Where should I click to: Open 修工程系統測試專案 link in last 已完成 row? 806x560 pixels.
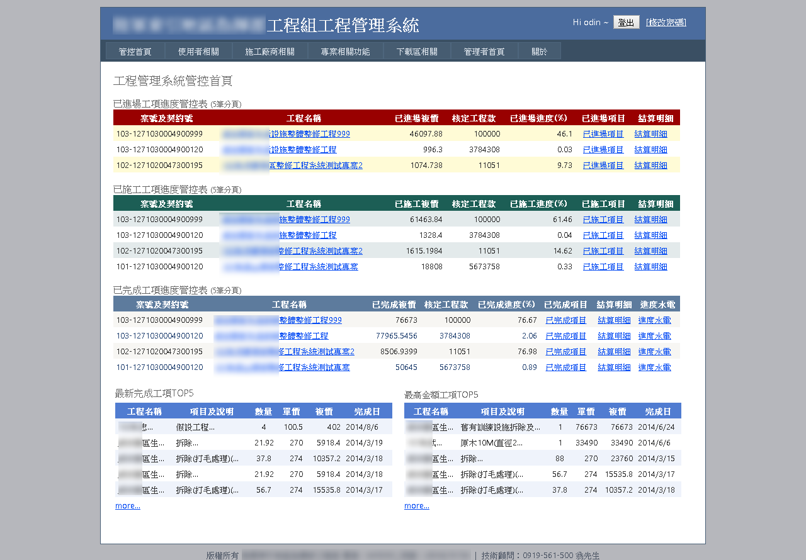(x=314, y=367)
